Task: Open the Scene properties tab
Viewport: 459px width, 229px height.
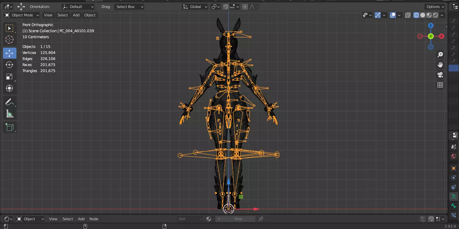Action: [x=454, y=146]
